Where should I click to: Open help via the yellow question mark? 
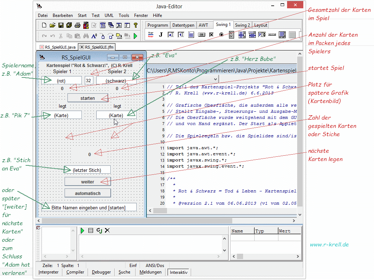pos(136,25)
